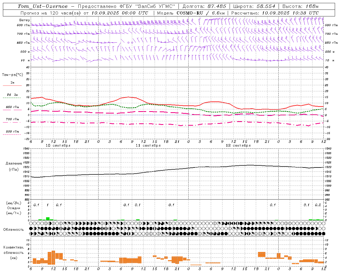This screenshot has height=271, width=339.
Task: Click the Тем-ра(°C) axis label
Action: click(12, 75)
